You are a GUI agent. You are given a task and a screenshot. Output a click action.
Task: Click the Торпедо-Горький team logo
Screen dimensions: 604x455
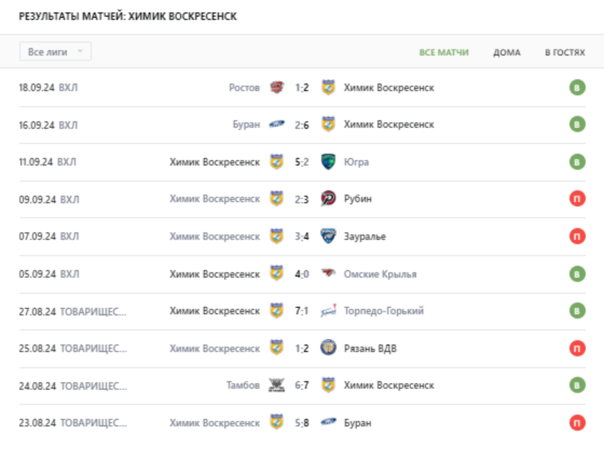(328, 311)
